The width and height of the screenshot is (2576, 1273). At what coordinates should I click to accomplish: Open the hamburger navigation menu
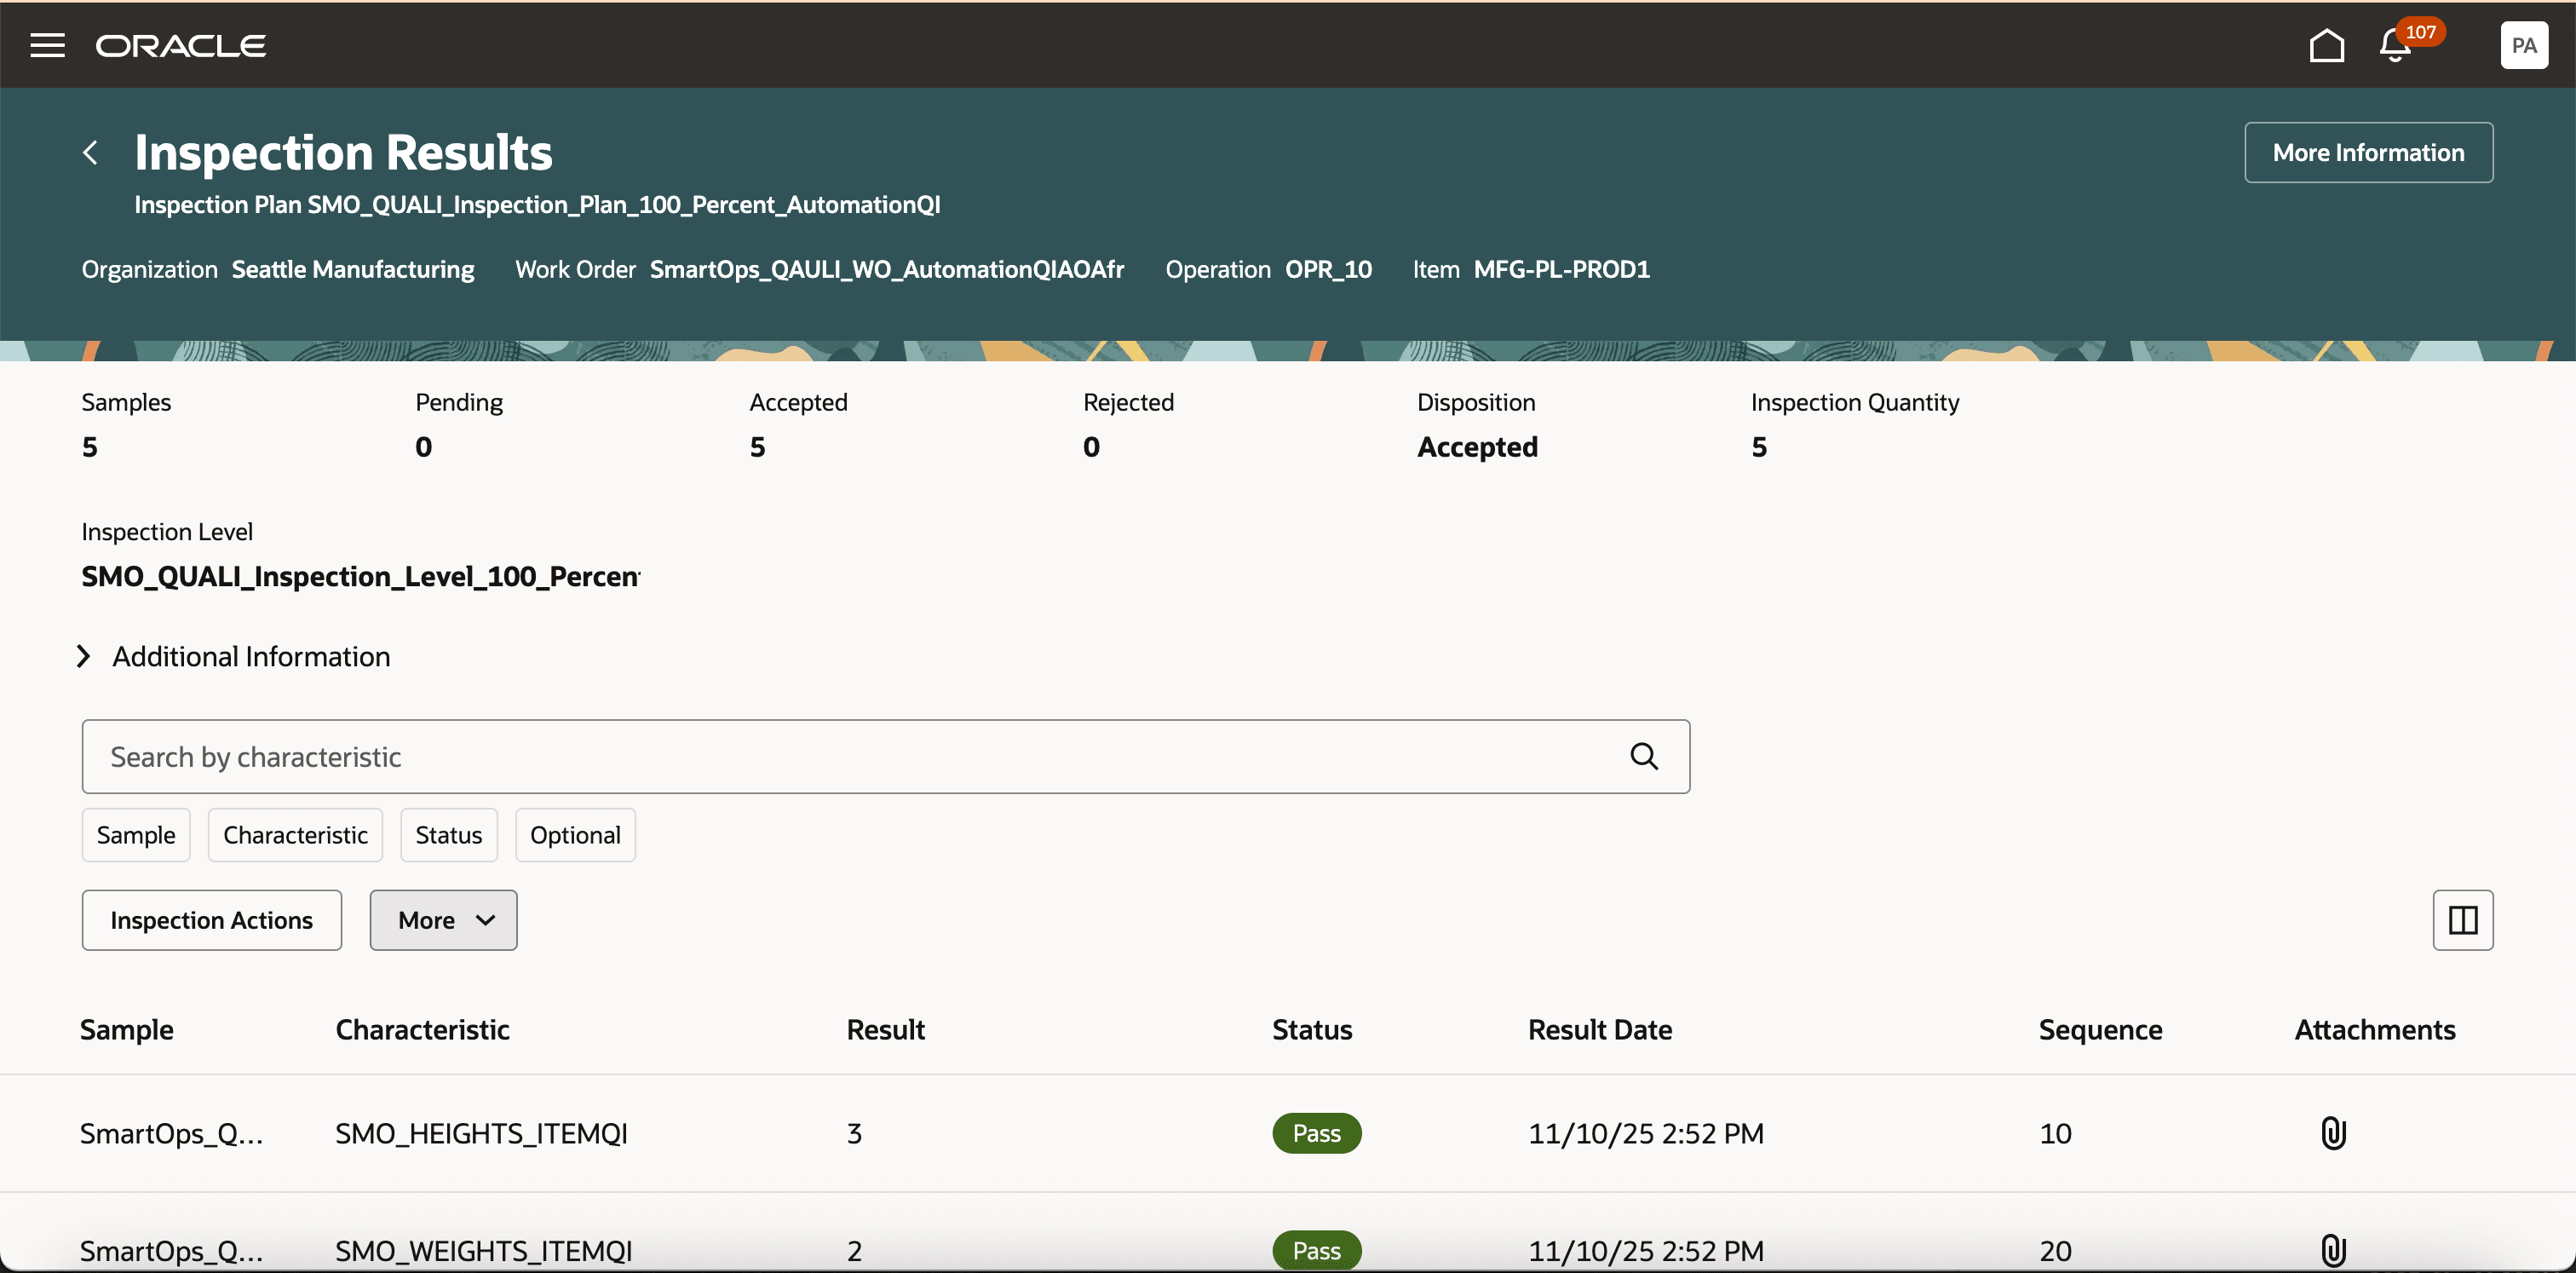(x=47, y=45)
